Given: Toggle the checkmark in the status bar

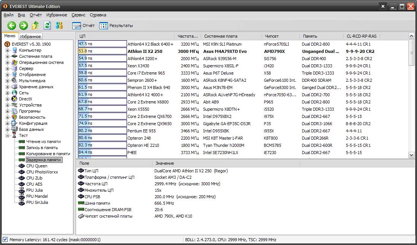Looking at the screenshot, I should [5, 240].
